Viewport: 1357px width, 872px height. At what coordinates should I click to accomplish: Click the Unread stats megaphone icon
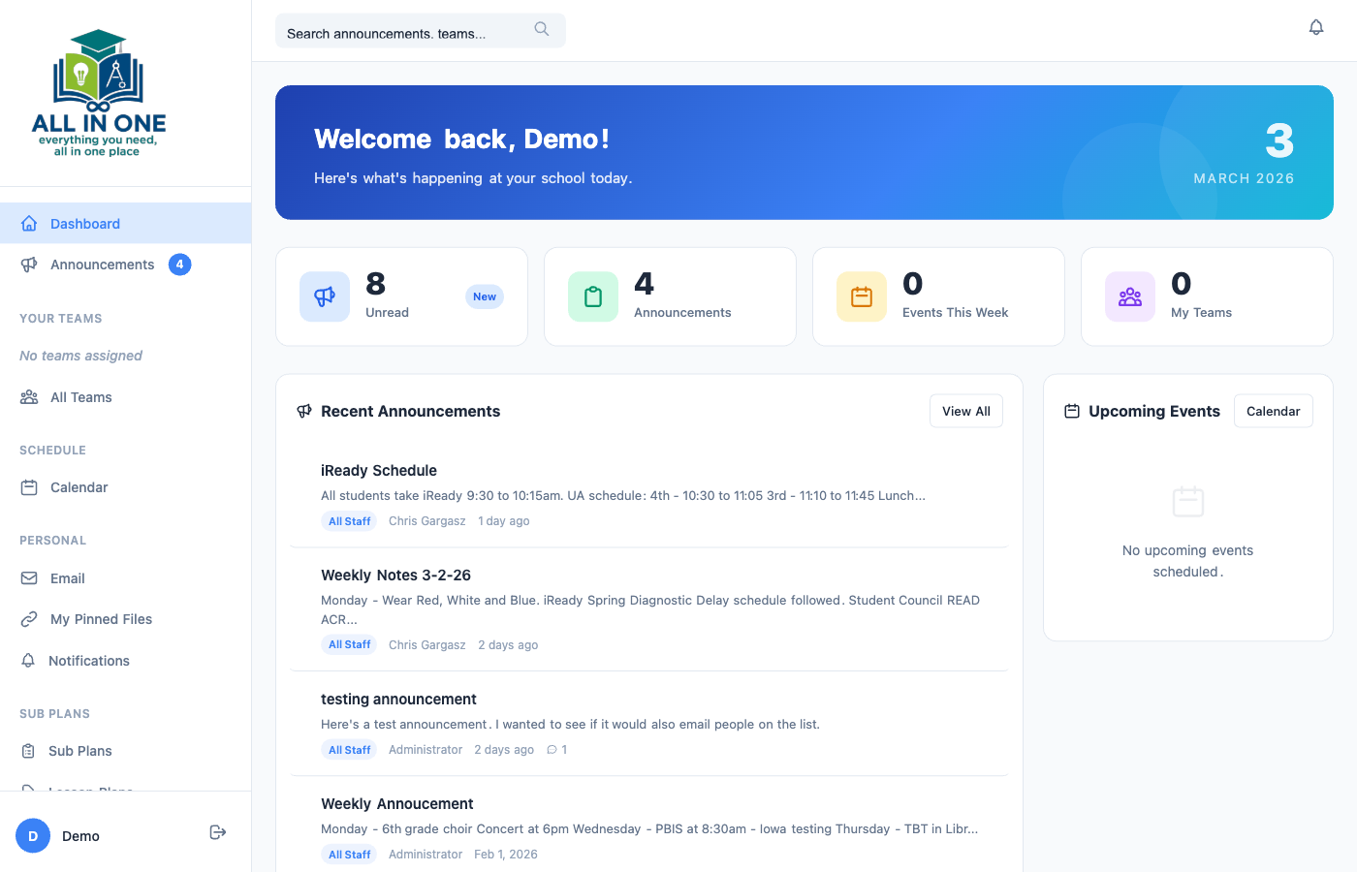point(324,296)
